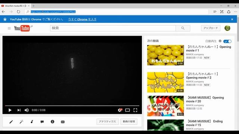Click the 動画の管理 button
This screenshot has height=134, width=239.
click(129, 122)
